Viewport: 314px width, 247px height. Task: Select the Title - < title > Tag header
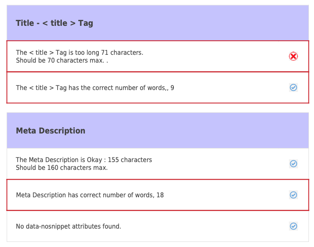[158, 23]
